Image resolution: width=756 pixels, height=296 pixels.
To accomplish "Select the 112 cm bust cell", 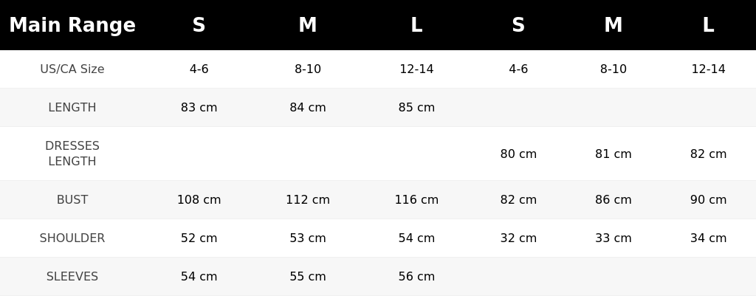I will (x=308, y=199).
